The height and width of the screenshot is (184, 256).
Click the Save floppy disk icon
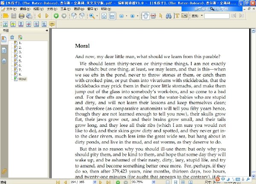coord(14,16)
